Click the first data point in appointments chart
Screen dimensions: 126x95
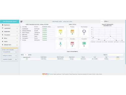[93, 38]
